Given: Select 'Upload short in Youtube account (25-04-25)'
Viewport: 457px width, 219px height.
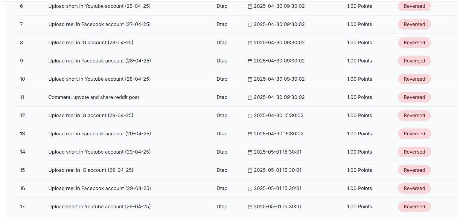Looking at the screenshot, I should point(99,6).
